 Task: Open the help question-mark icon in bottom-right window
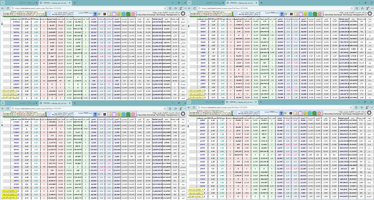pyautogui.click(x=281, y=113)
